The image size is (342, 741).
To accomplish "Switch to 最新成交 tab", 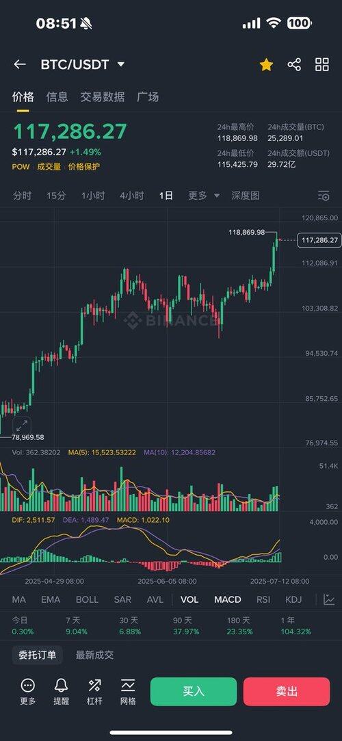I will (x=95, y=655).
